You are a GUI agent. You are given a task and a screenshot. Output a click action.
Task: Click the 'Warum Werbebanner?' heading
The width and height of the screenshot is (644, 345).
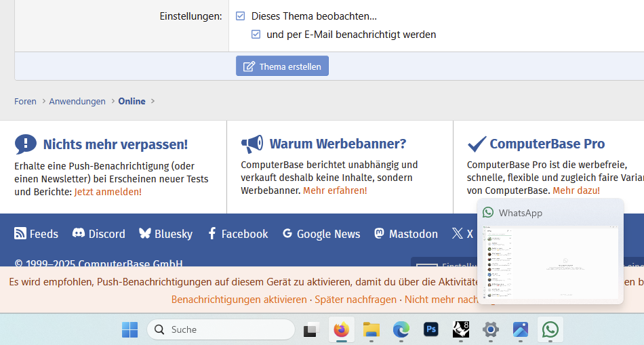[338, 144]
